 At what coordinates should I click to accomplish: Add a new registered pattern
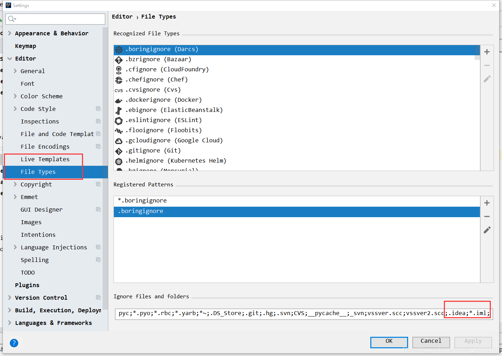(487, 203)
